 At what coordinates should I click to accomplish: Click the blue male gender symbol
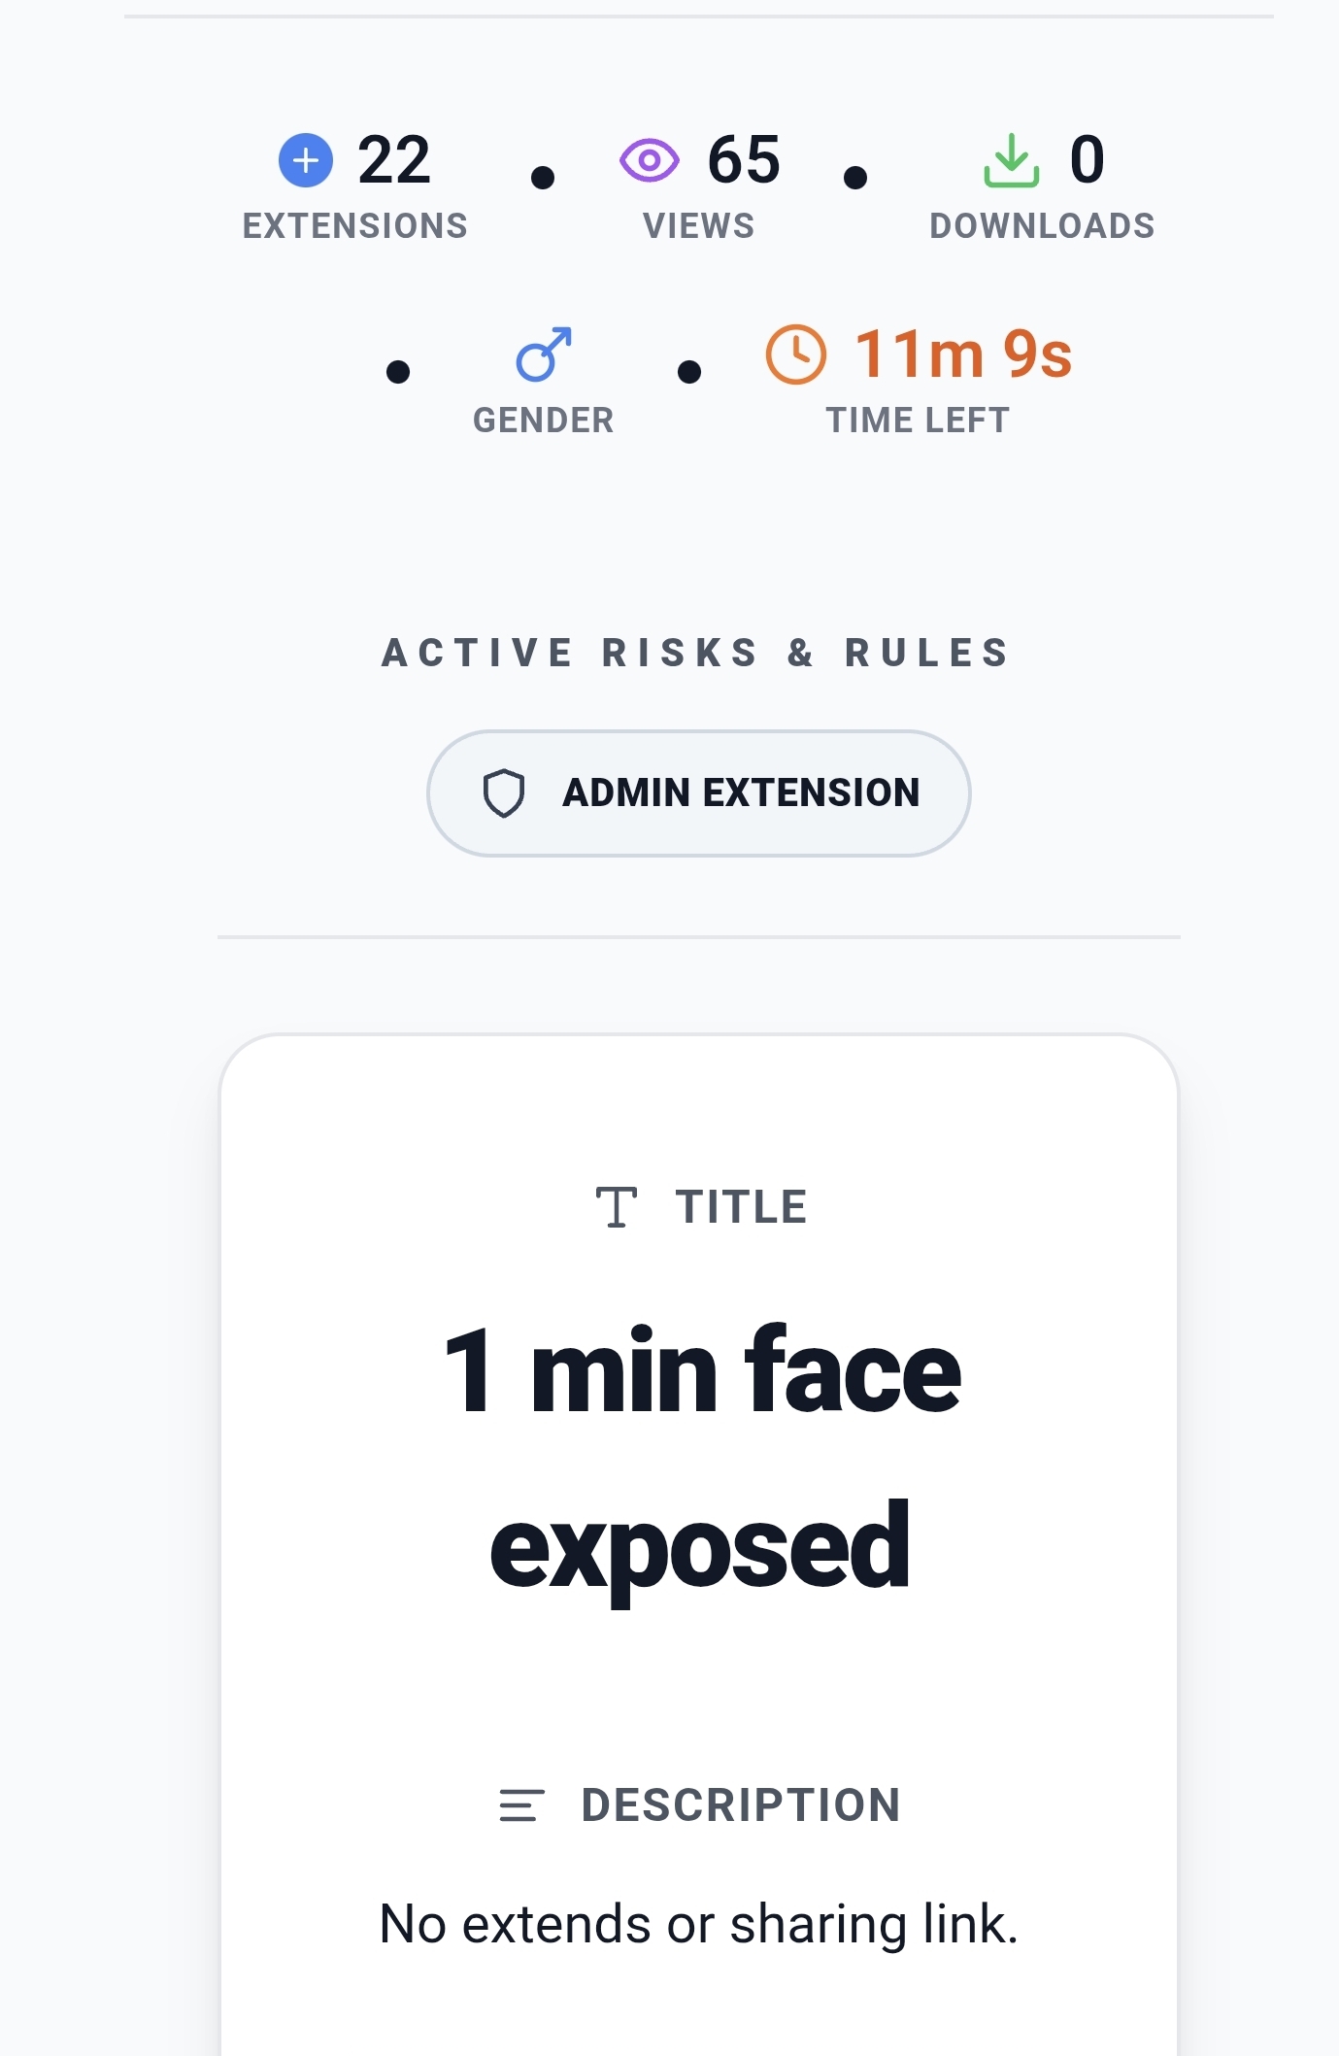click(x=544, y=354)
